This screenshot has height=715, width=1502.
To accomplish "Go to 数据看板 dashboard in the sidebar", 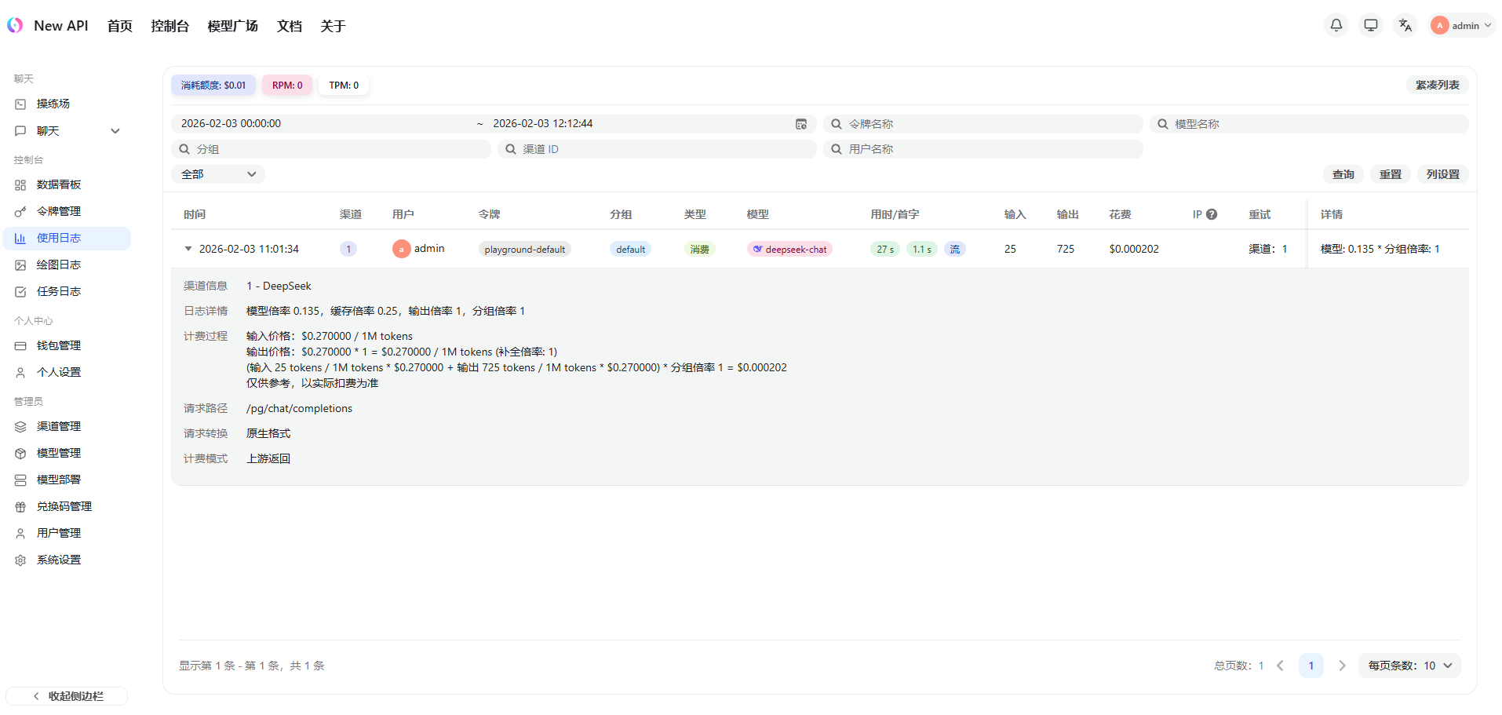I will coord(59,184).
